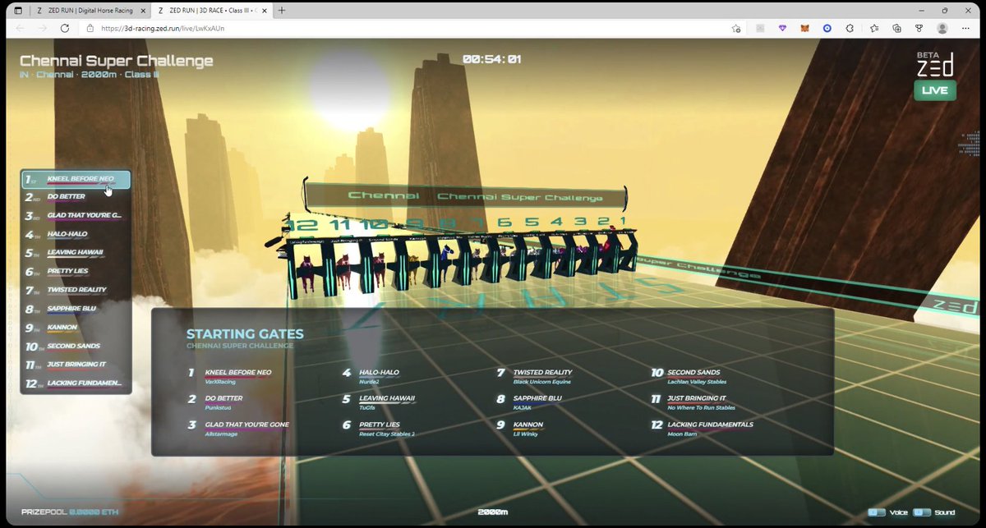
Task: Open the tab actions menu icon
Action: 18,10
